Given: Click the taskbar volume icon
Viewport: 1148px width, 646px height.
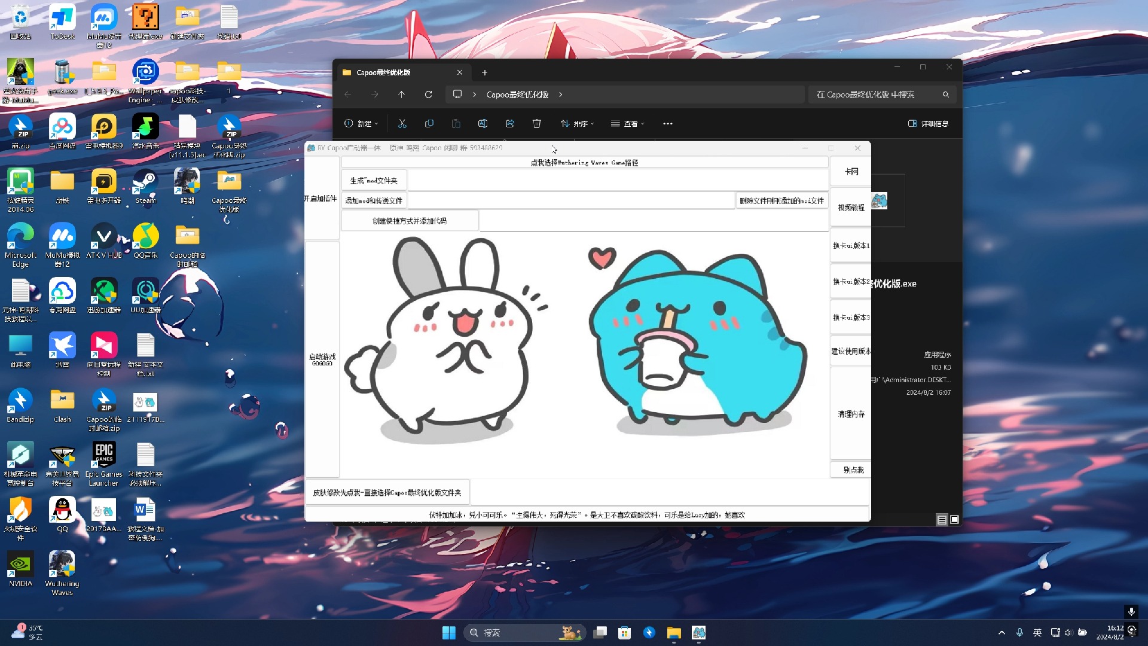Looking at the screenshot, I should coord(1068,632).
